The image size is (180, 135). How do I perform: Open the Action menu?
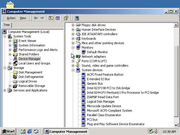coord(11,18)
